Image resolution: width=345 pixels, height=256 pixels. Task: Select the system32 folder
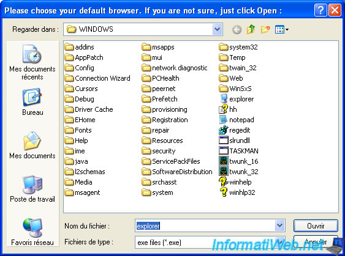pos(238,47)
